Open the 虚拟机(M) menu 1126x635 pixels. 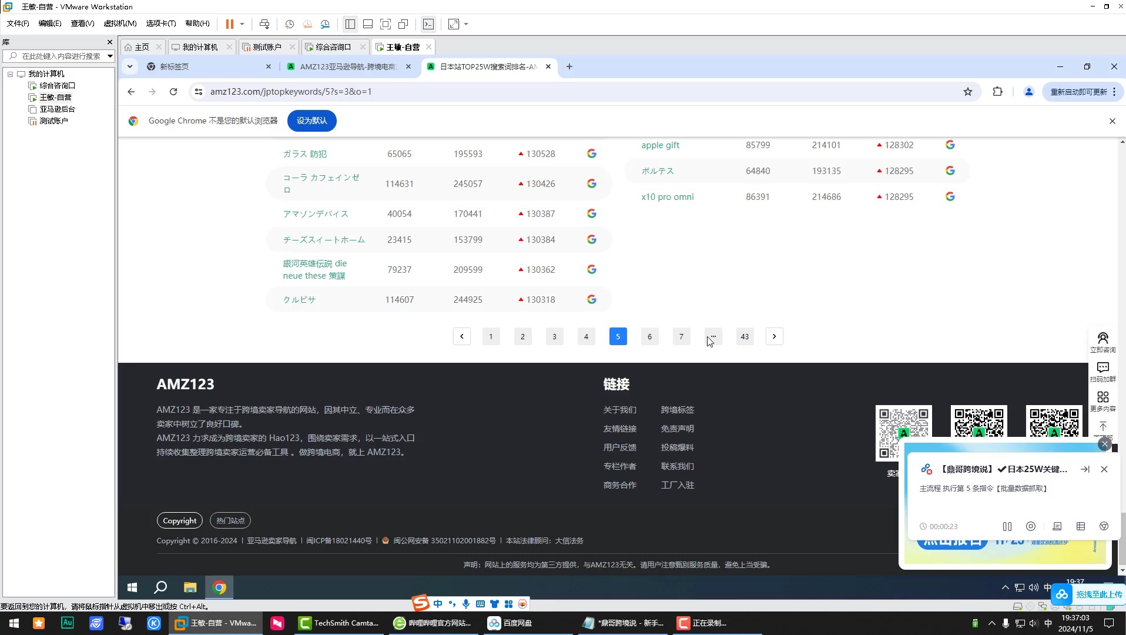tap(120, 24)
